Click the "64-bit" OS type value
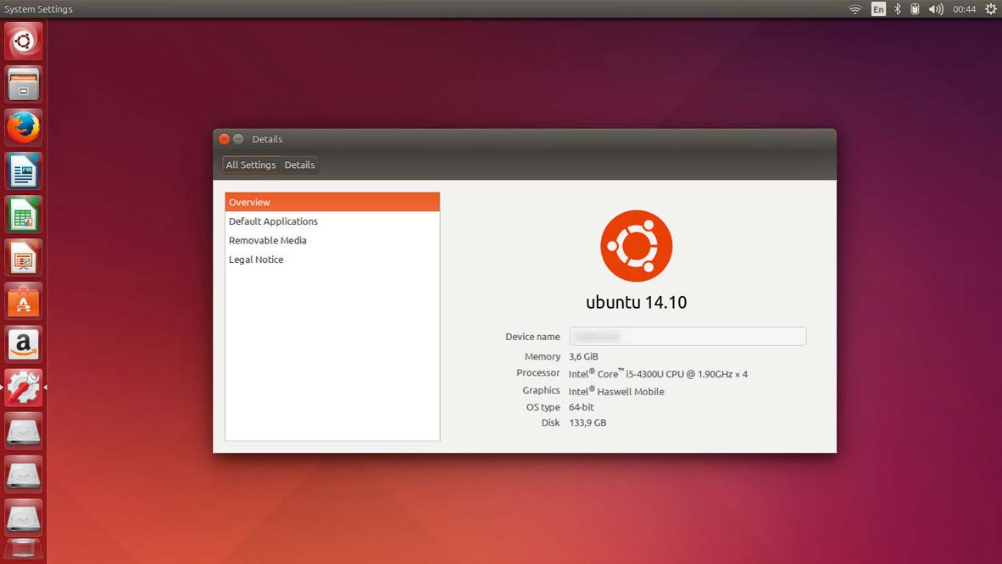This screenshot has width=1002, height=564. click(x=582, y=407)
